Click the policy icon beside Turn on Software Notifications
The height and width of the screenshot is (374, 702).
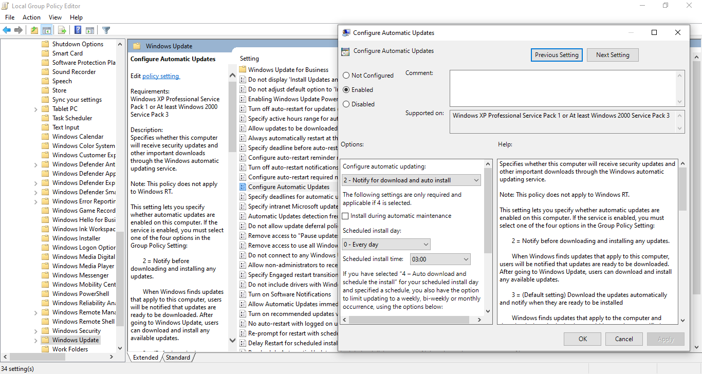[243, 294]
